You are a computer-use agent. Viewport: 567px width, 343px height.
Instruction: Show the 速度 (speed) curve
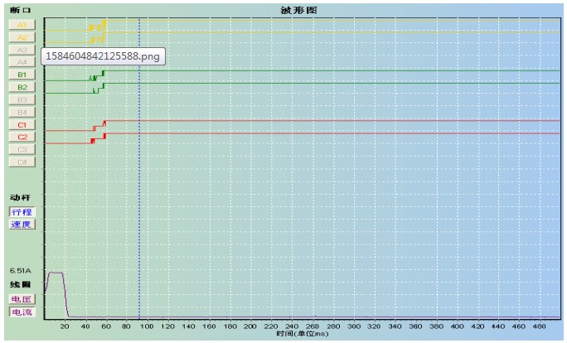click(x=22, y=224)
